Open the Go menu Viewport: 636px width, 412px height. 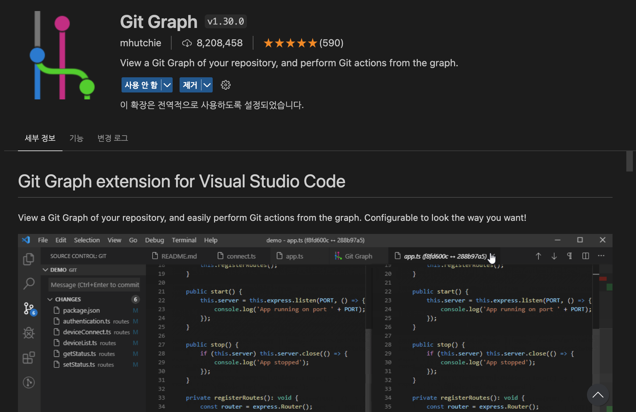tap(133, 240)
